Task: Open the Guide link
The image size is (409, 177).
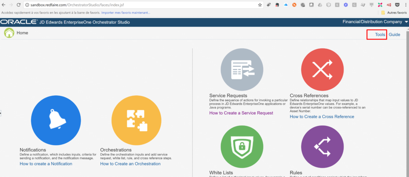Action: [x=394, y=35]
